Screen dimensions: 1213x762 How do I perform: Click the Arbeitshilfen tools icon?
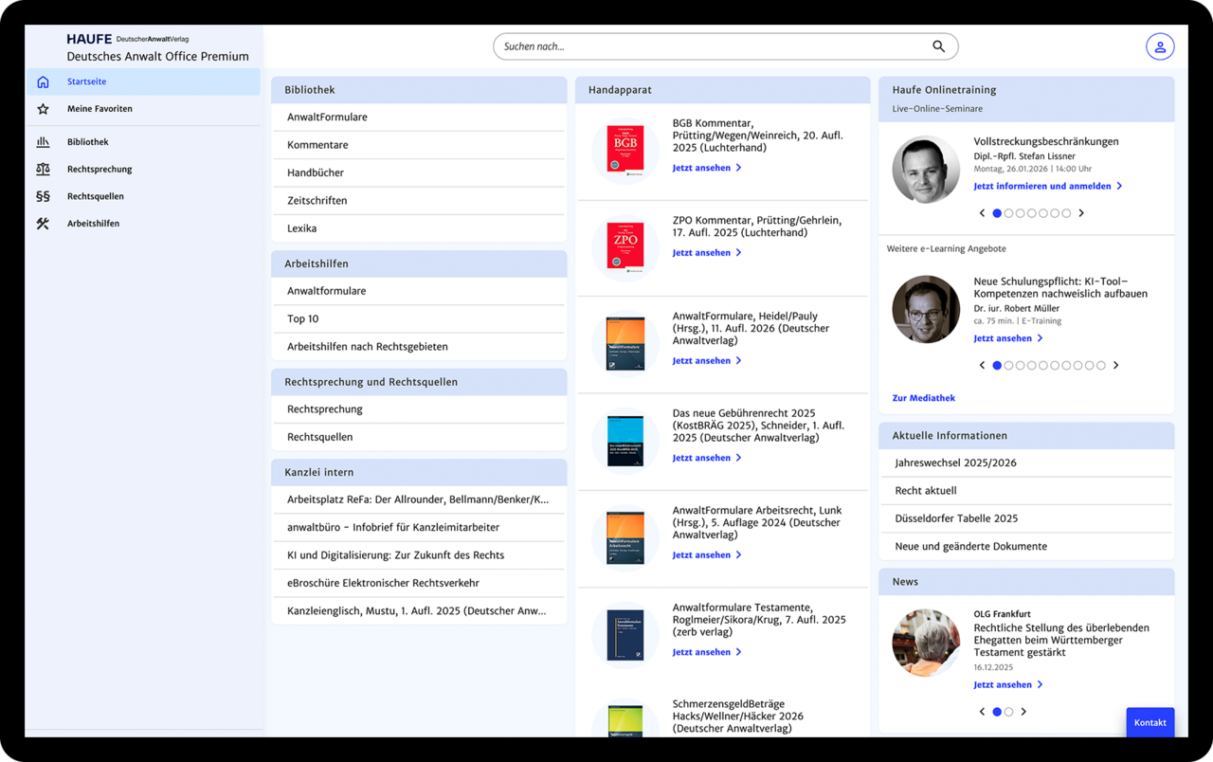[43, 224]
